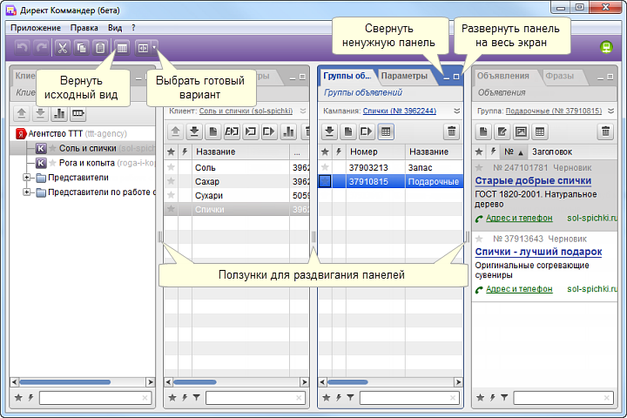This screenshot has height=418, width=627.
Task: Open the Спички (№ 3962244) campaign link
Action: tap(400, 111)
